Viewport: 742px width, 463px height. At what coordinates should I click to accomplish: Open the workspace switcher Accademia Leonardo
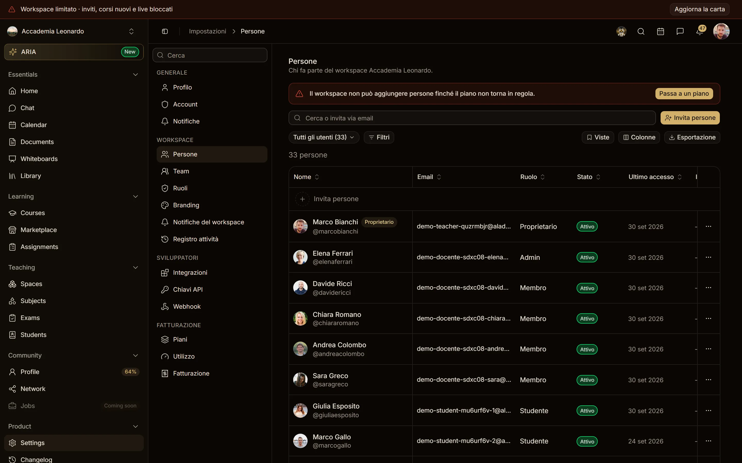click(x=72, y=31)
